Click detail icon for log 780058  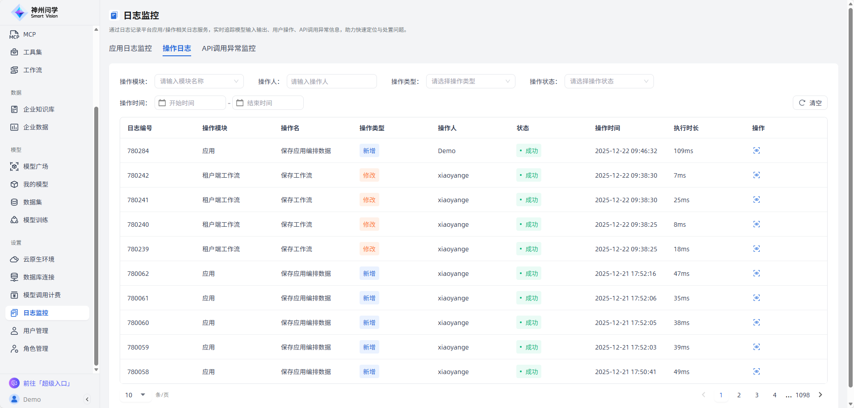[756, 372]
